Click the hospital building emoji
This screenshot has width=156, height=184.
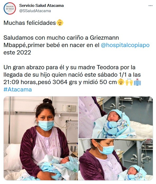coord(137,82)
